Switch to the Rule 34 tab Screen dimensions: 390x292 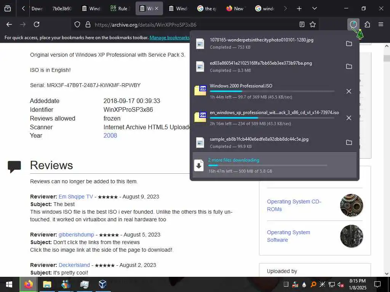[120, 8]
